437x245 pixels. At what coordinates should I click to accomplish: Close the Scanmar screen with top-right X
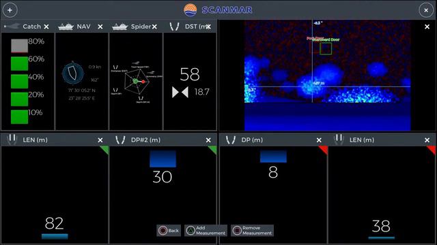click(x=426, y=10)
